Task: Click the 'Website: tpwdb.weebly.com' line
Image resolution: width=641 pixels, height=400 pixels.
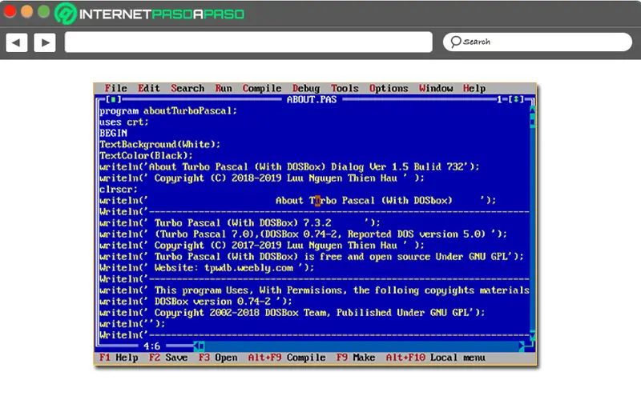Action: (x=207, y=268)
